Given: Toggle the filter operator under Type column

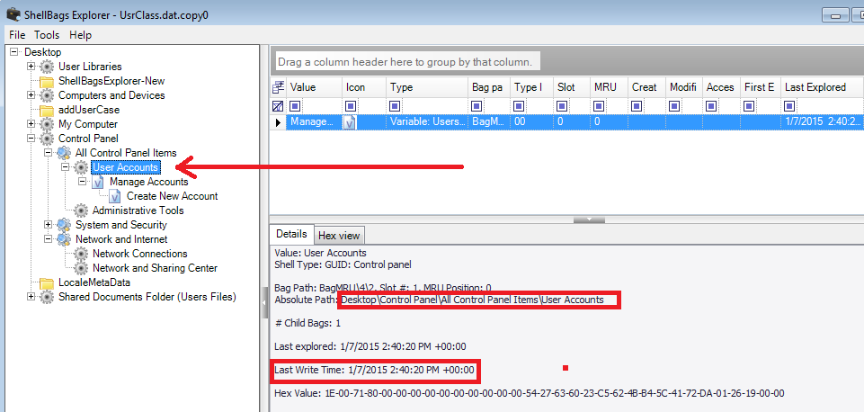Looking at the screenshot, I should point(396,105).
